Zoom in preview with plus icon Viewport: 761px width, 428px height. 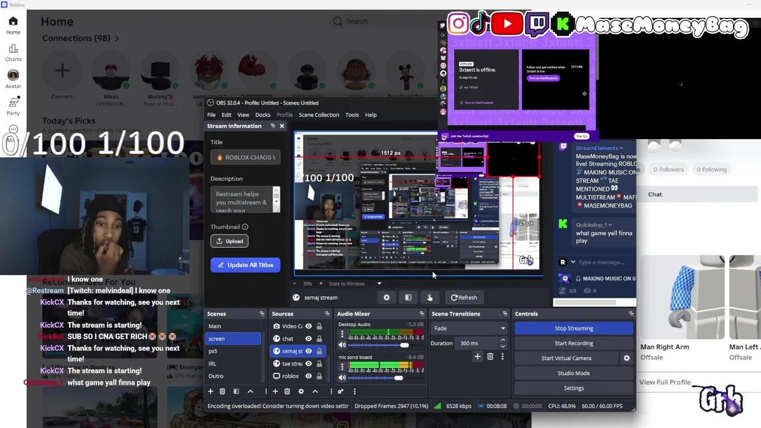tap(320, 284)
